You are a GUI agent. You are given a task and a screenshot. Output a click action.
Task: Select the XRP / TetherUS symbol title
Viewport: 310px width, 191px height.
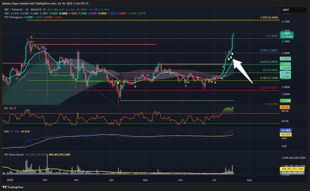pos(16,10)
